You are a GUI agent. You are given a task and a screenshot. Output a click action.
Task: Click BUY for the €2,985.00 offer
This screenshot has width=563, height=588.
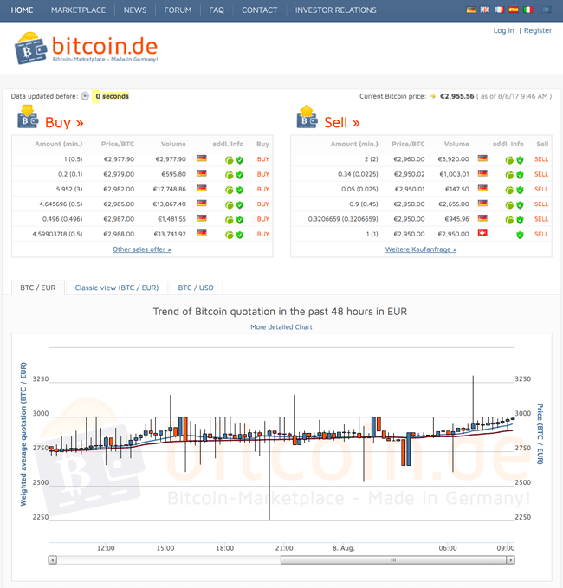tap(263, 204)
